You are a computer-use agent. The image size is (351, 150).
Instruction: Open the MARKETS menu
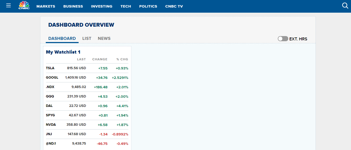click(46, 6)
